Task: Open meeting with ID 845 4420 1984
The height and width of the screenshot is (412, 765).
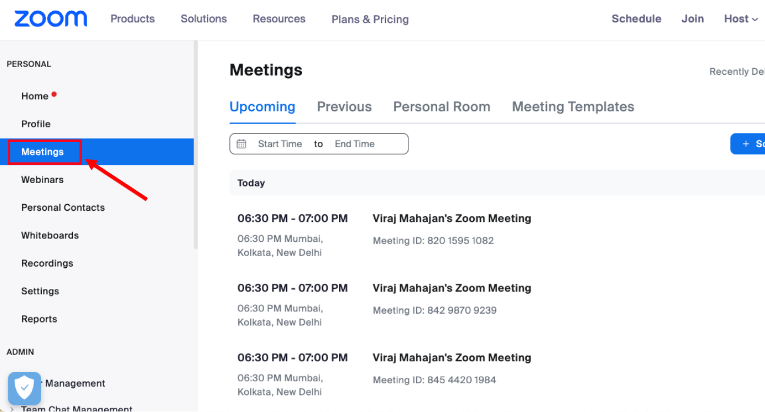Action: (452, 357)
